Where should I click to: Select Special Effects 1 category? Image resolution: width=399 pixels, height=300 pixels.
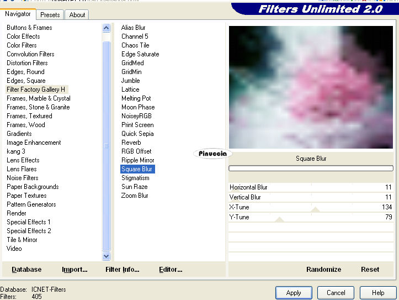point(29,222)
